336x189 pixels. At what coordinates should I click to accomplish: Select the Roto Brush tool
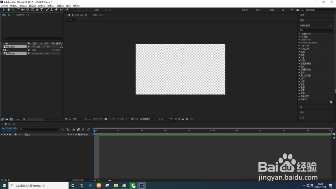point(62,10)
